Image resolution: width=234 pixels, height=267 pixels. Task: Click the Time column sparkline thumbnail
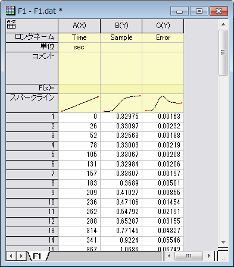pyautogui.click(x=79, y=103)
